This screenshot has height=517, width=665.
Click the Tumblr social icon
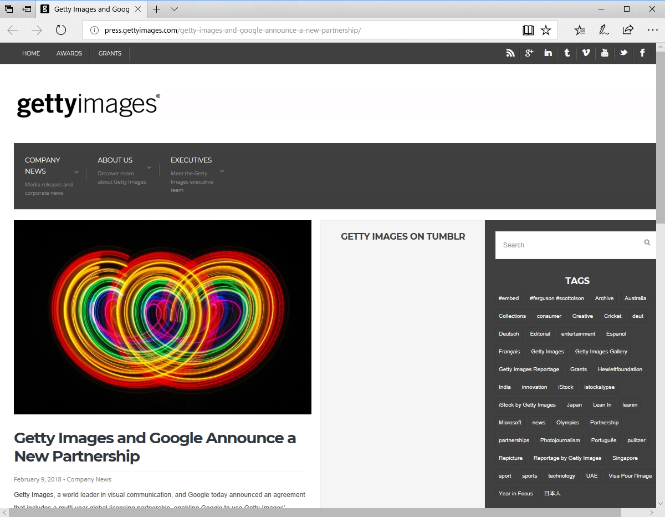pyautogui.click(x=567, y=53)
